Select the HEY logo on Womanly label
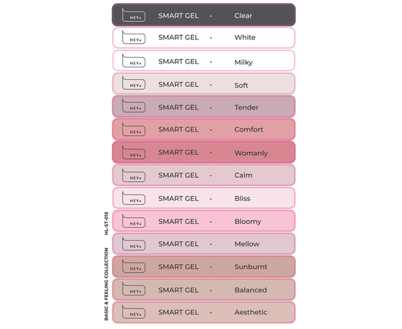This screenshot has width=402, height=329. pos(134,153)
